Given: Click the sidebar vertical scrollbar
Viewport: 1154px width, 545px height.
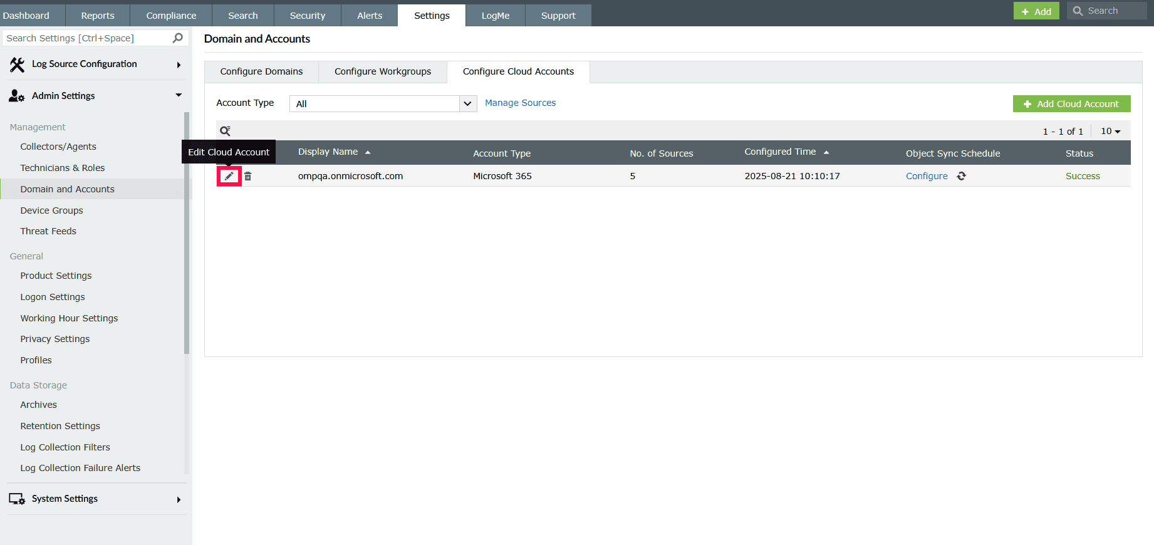Looking at the screenshot, I should coord(187,233).
